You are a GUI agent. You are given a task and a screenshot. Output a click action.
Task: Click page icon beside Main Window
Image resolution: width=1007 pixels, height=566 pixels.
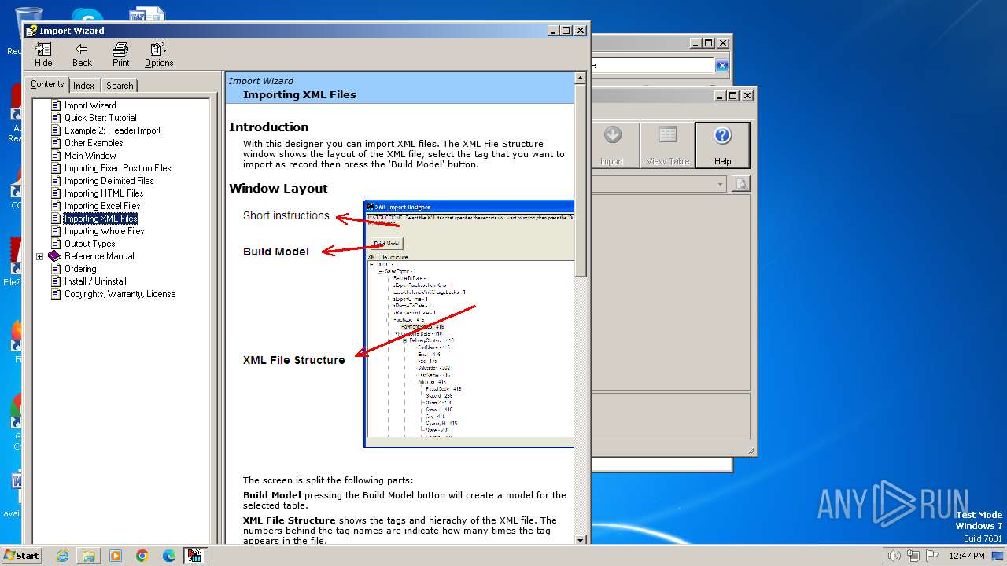[56, 156]
